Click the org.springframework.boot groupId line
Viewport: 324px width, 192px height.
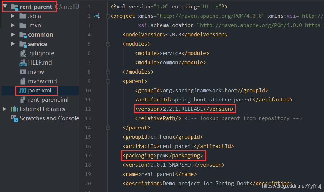tap(201, 91)
